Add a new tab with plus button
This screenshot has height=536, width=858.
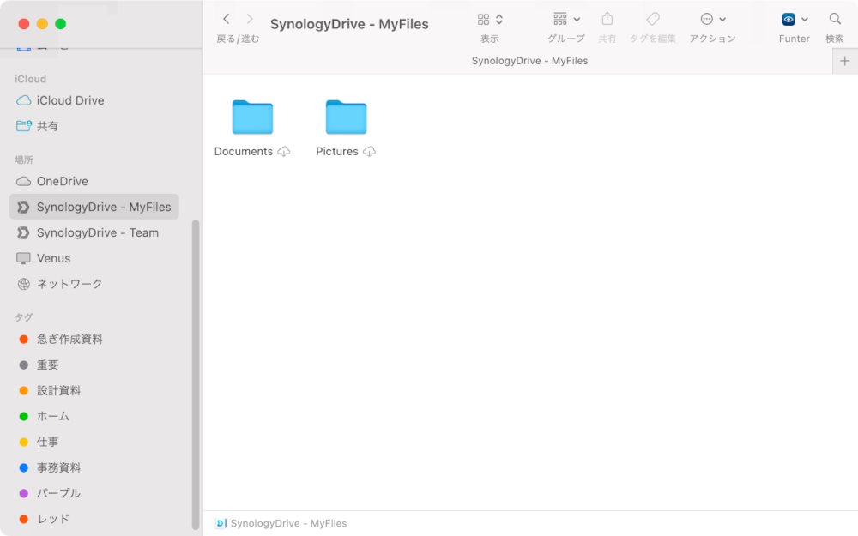click(x=845, y=61)
